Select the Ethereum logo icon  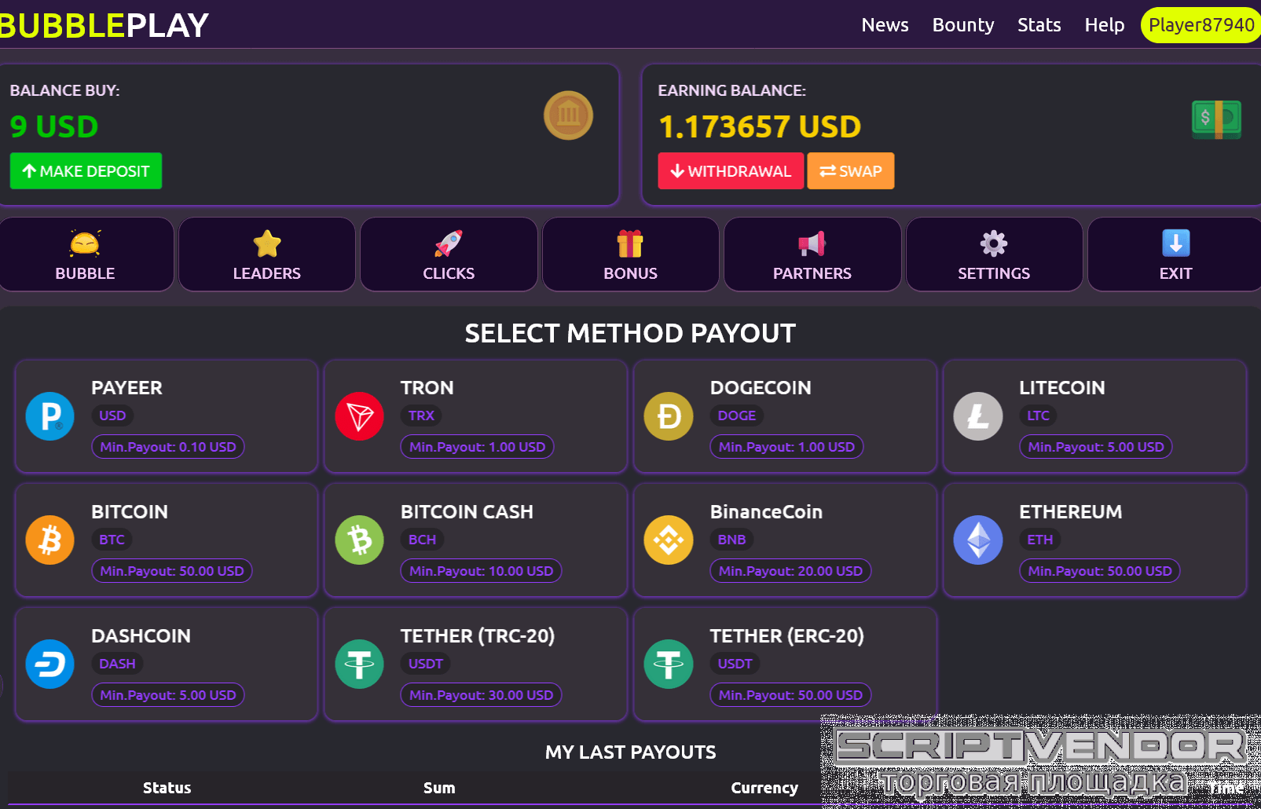[x=978, y=540]
